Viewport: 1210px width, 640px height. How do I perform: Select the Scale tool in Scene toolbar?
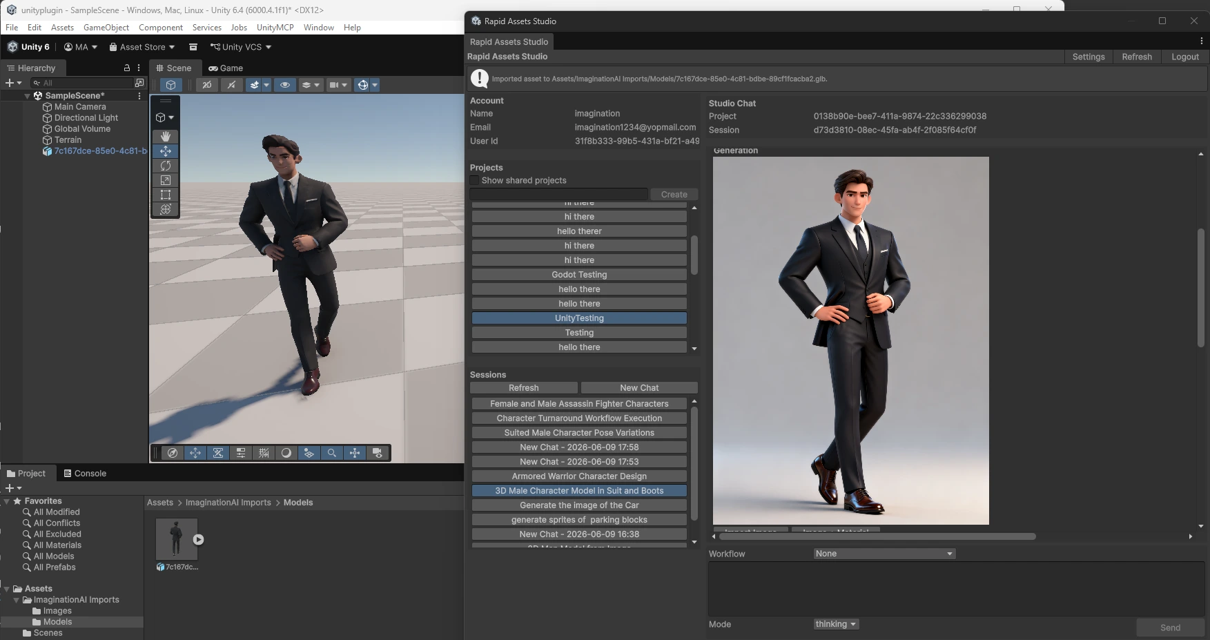click(x=166, y=180)
